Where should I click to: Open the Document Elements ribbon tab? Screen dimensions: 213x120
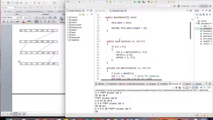[x=35, y=11]
